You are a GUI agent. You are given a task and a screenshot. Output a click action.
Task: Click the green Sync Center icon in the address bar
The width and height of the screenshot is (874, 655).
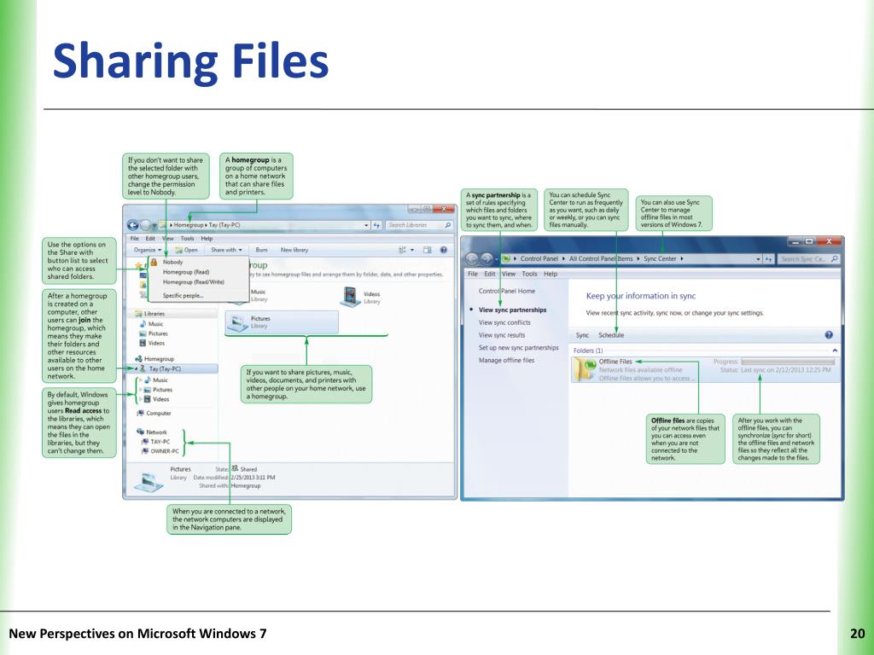click(506, 259)
